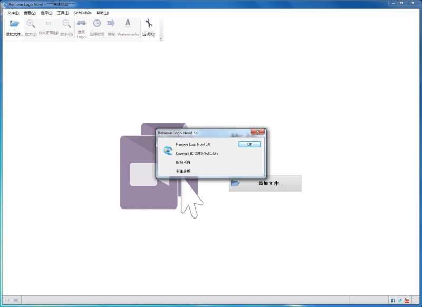This screenshot has width=422, height=307.
Task: Open the 选择 (Select) menu
Action: [x=46, y=13]
